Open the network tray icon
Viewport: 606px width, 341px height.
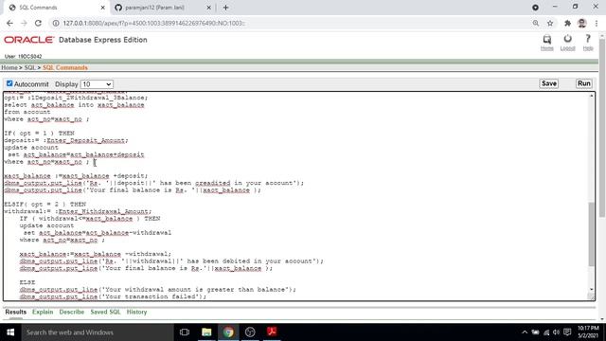tap(546, 332)
